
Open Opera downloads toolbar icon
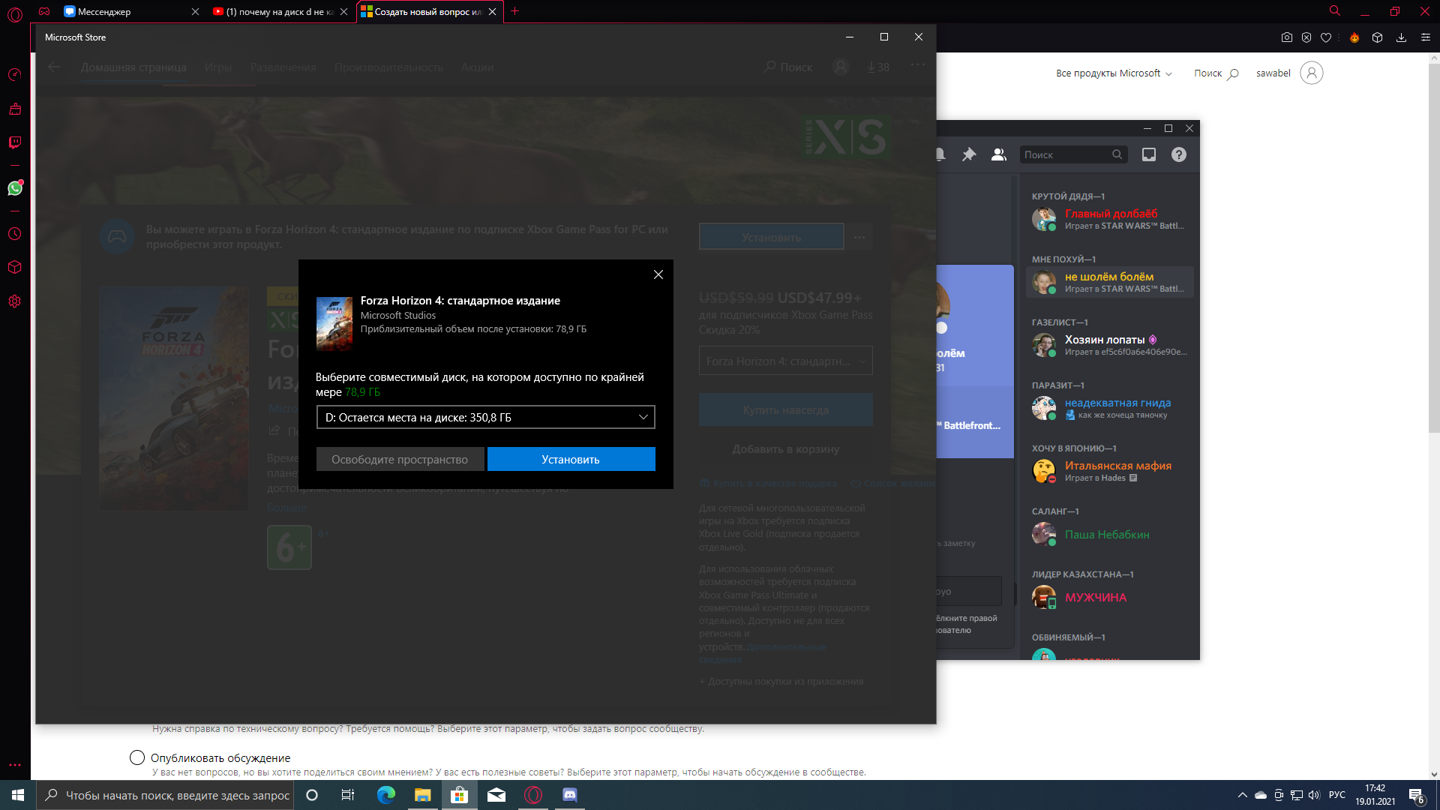pyautogui.click(x=1401, y=37)
